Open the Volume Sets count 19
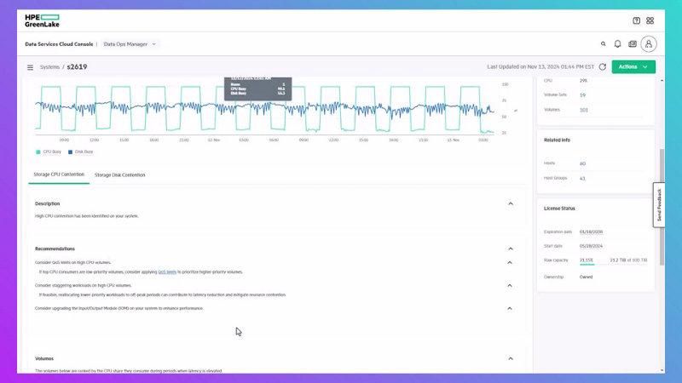This screenshot has width=682, height=383. tap(582, 95)
